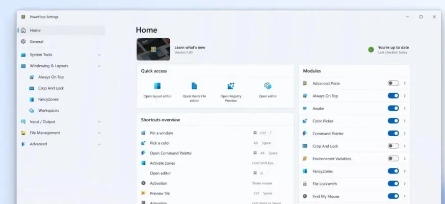Click Crop And Lock sidebar icon
The width and height of the screenshot is (445, 204).
coord(32,88)
